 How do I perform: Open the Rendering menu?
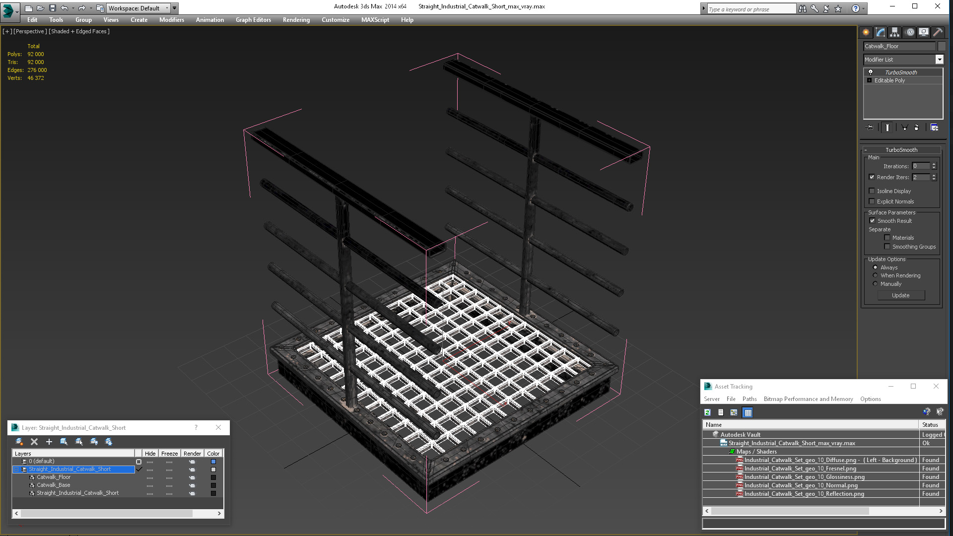coord(296,20)
